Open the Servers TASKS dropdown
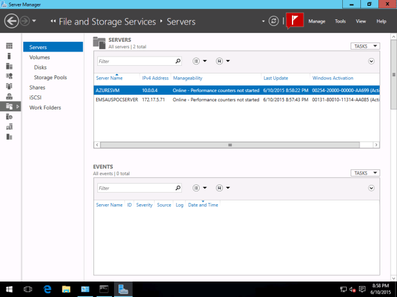 click(x=365, y=46)
